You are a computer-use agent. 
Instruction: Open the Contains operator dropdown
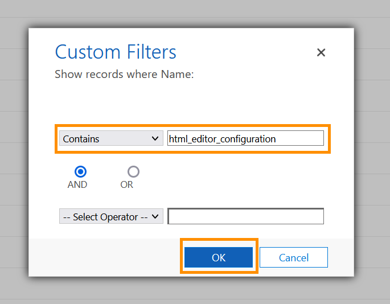pyautogui.click(x=111, y=138)
